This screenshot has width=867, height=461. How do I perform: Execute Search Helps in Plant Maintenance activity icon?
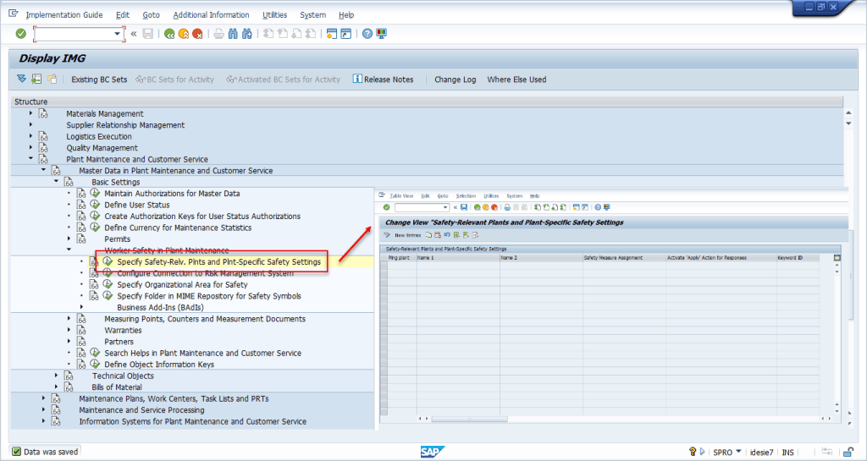click(x=95, y=353)
